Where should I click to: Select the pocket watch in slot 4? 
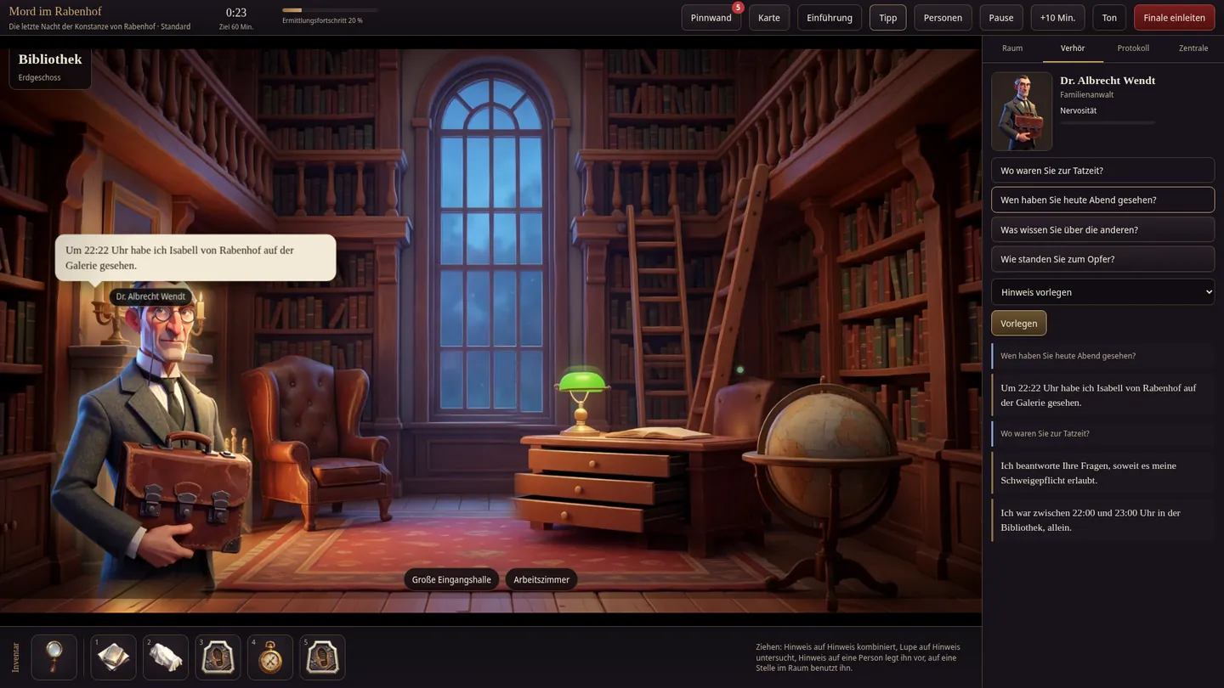(x=270, y=657)
